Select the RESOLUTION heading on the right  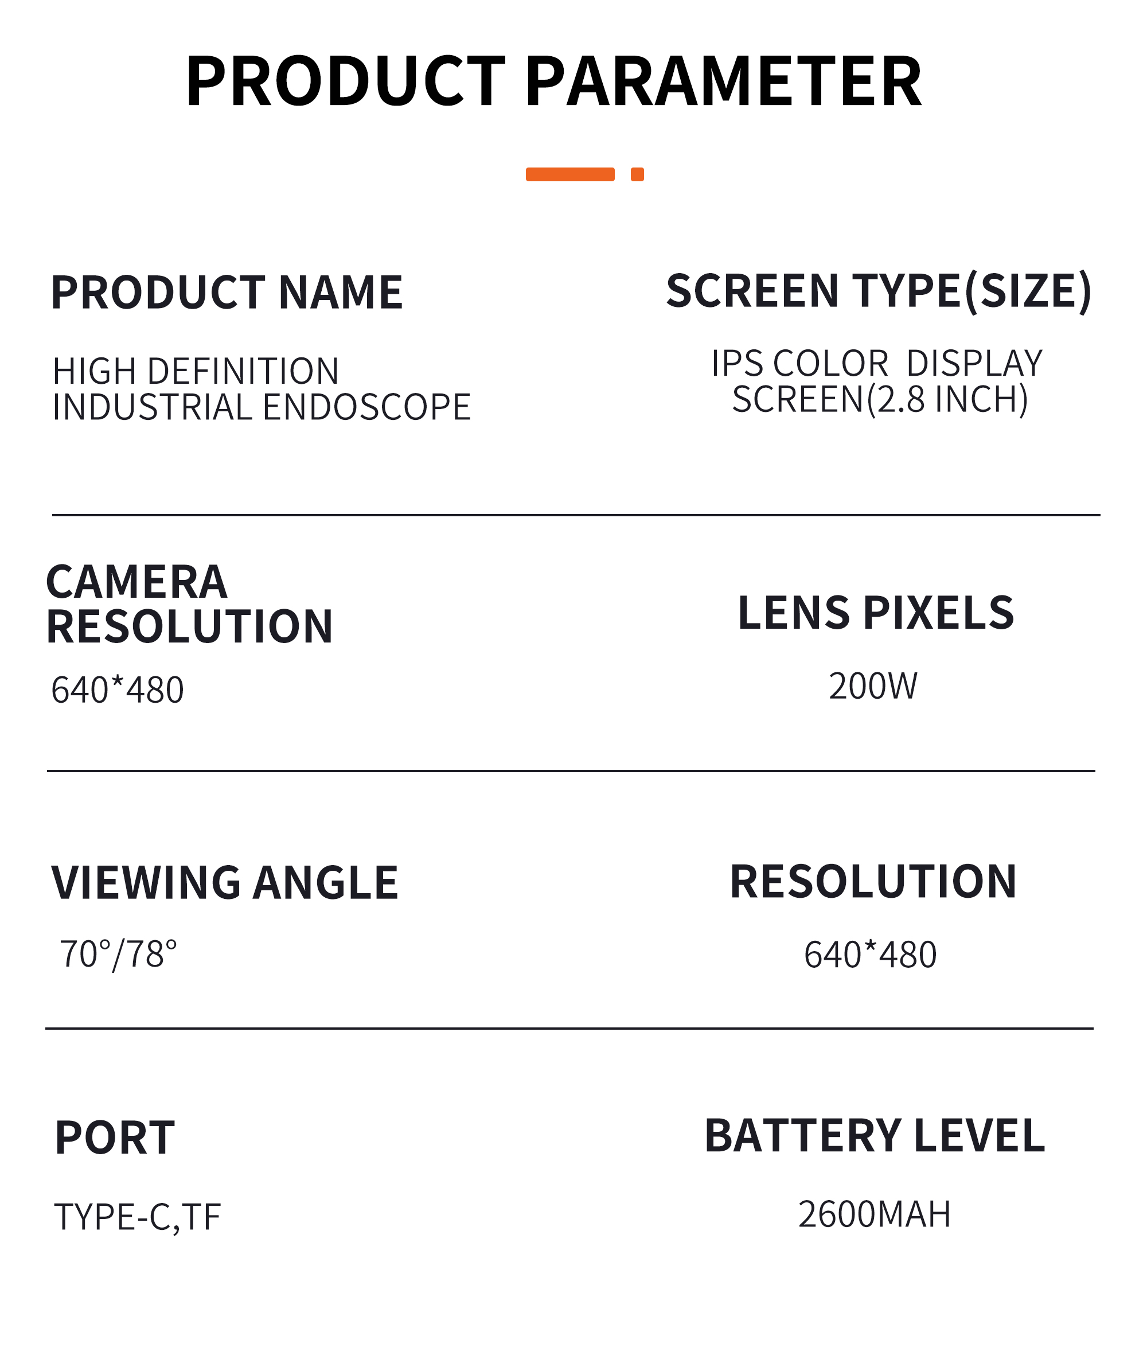[873, 882]
